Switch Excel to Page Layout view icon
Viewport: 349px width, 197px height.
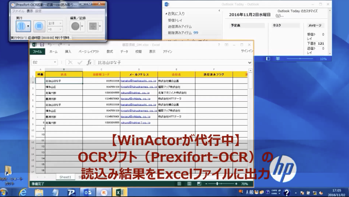pyautogui.click(x=189, y=184)
